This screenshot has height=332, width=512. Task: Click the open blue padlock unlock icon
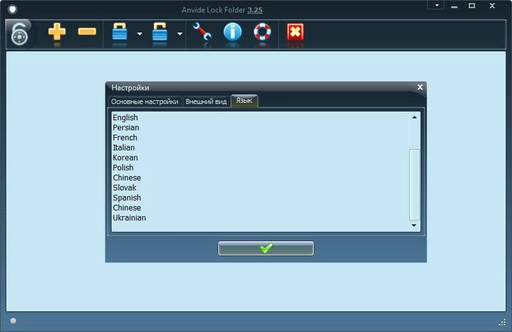[x=160, y=31]
